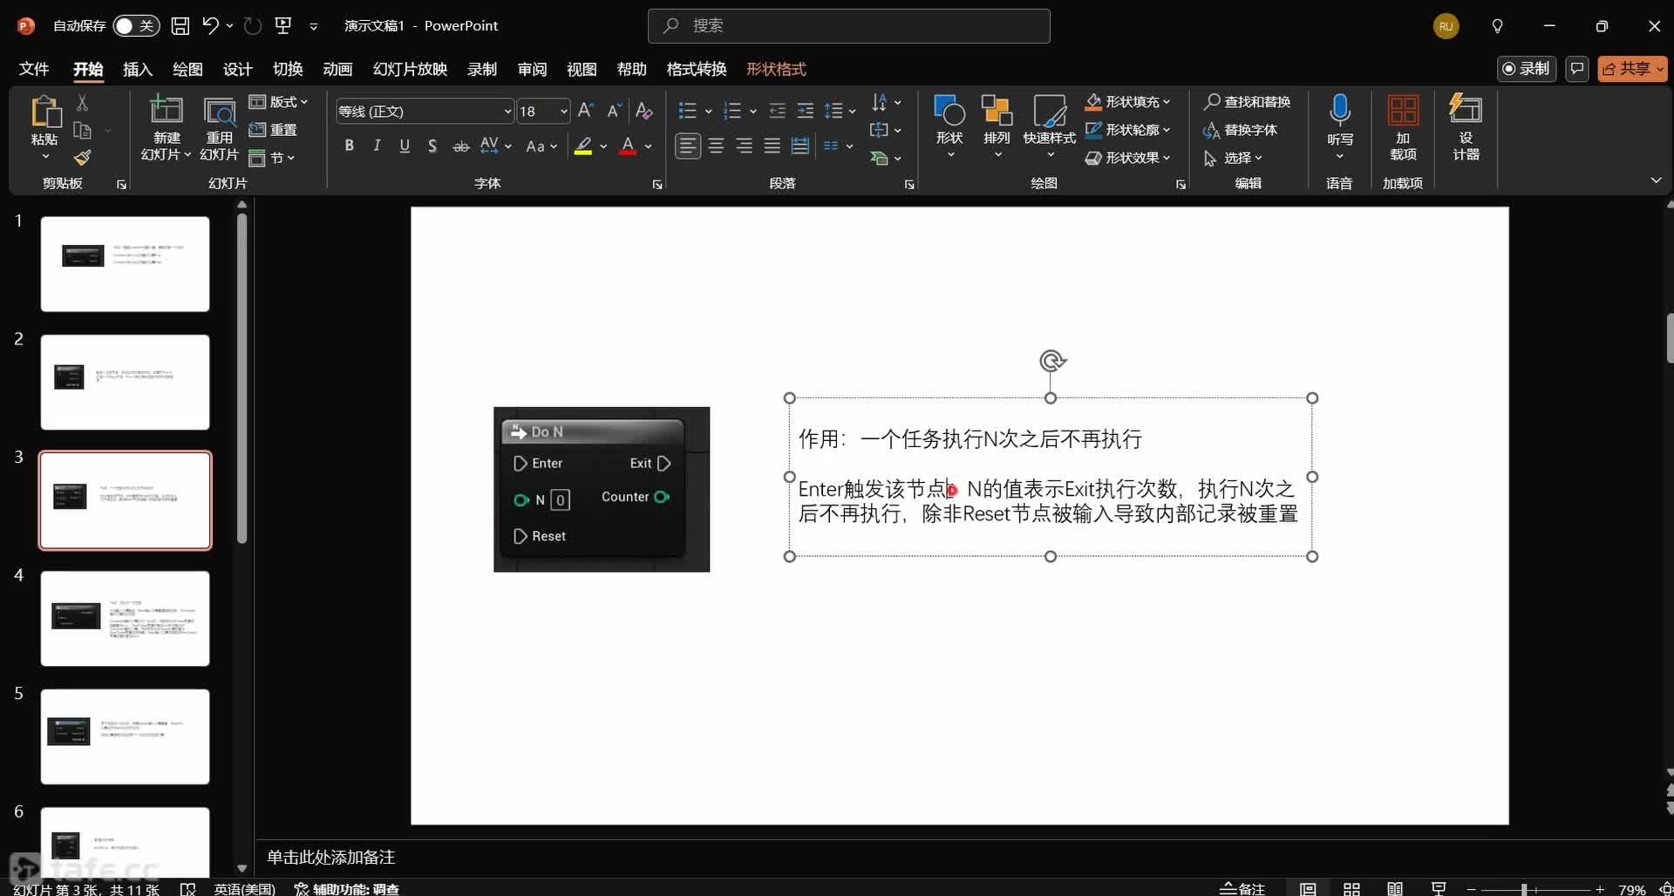
Task: Apply text shadow S icon
Action: (x=432, y=146)
